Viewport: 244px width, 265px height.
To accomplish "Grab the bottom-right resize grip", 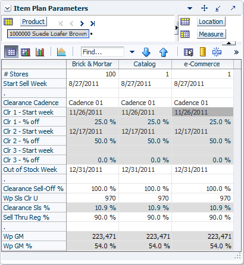I will [x=237, y=257].
